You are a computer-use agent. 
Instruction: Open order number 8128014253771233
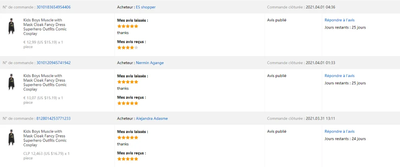(53, 119)
